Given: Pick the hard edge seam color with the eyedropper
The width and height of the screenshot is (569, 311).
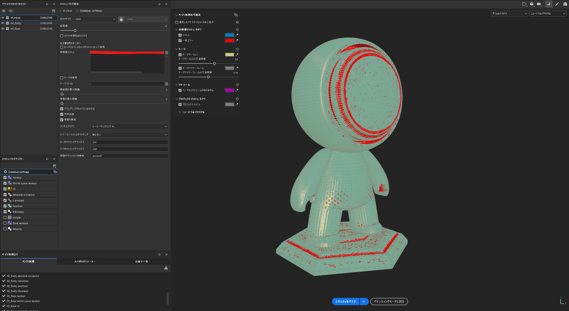Looking at the screenshot, I should [x=237, y=90].
